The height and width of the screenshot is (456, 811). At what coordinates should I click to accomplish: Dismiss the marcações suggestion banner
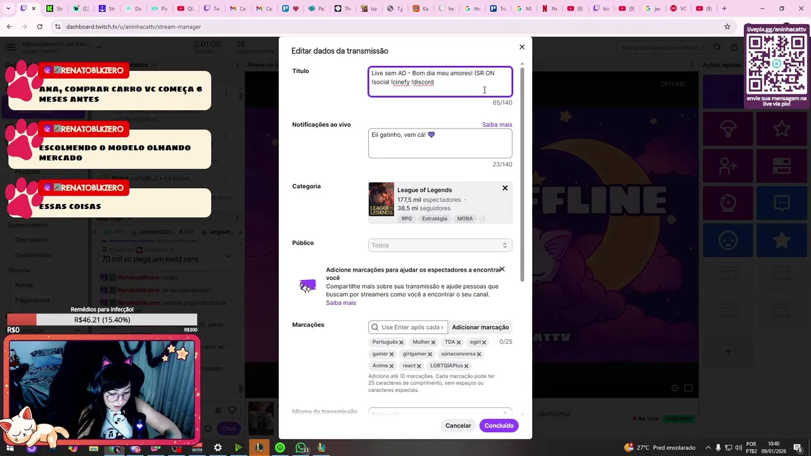(502, 269)
